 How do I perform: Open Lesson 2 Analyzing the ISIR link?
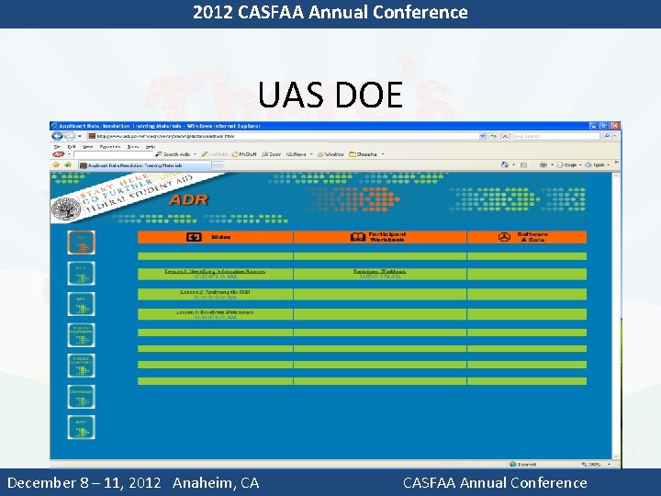tap(215, 292)
